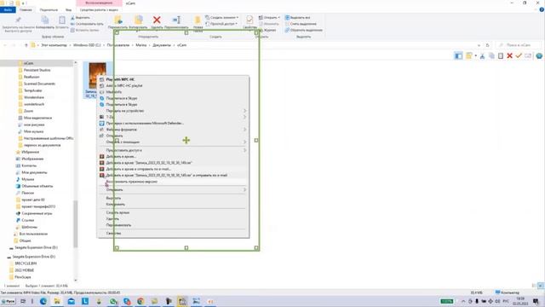
Task: Click the Copy icon in clipboard group
Action: point(45,20)
